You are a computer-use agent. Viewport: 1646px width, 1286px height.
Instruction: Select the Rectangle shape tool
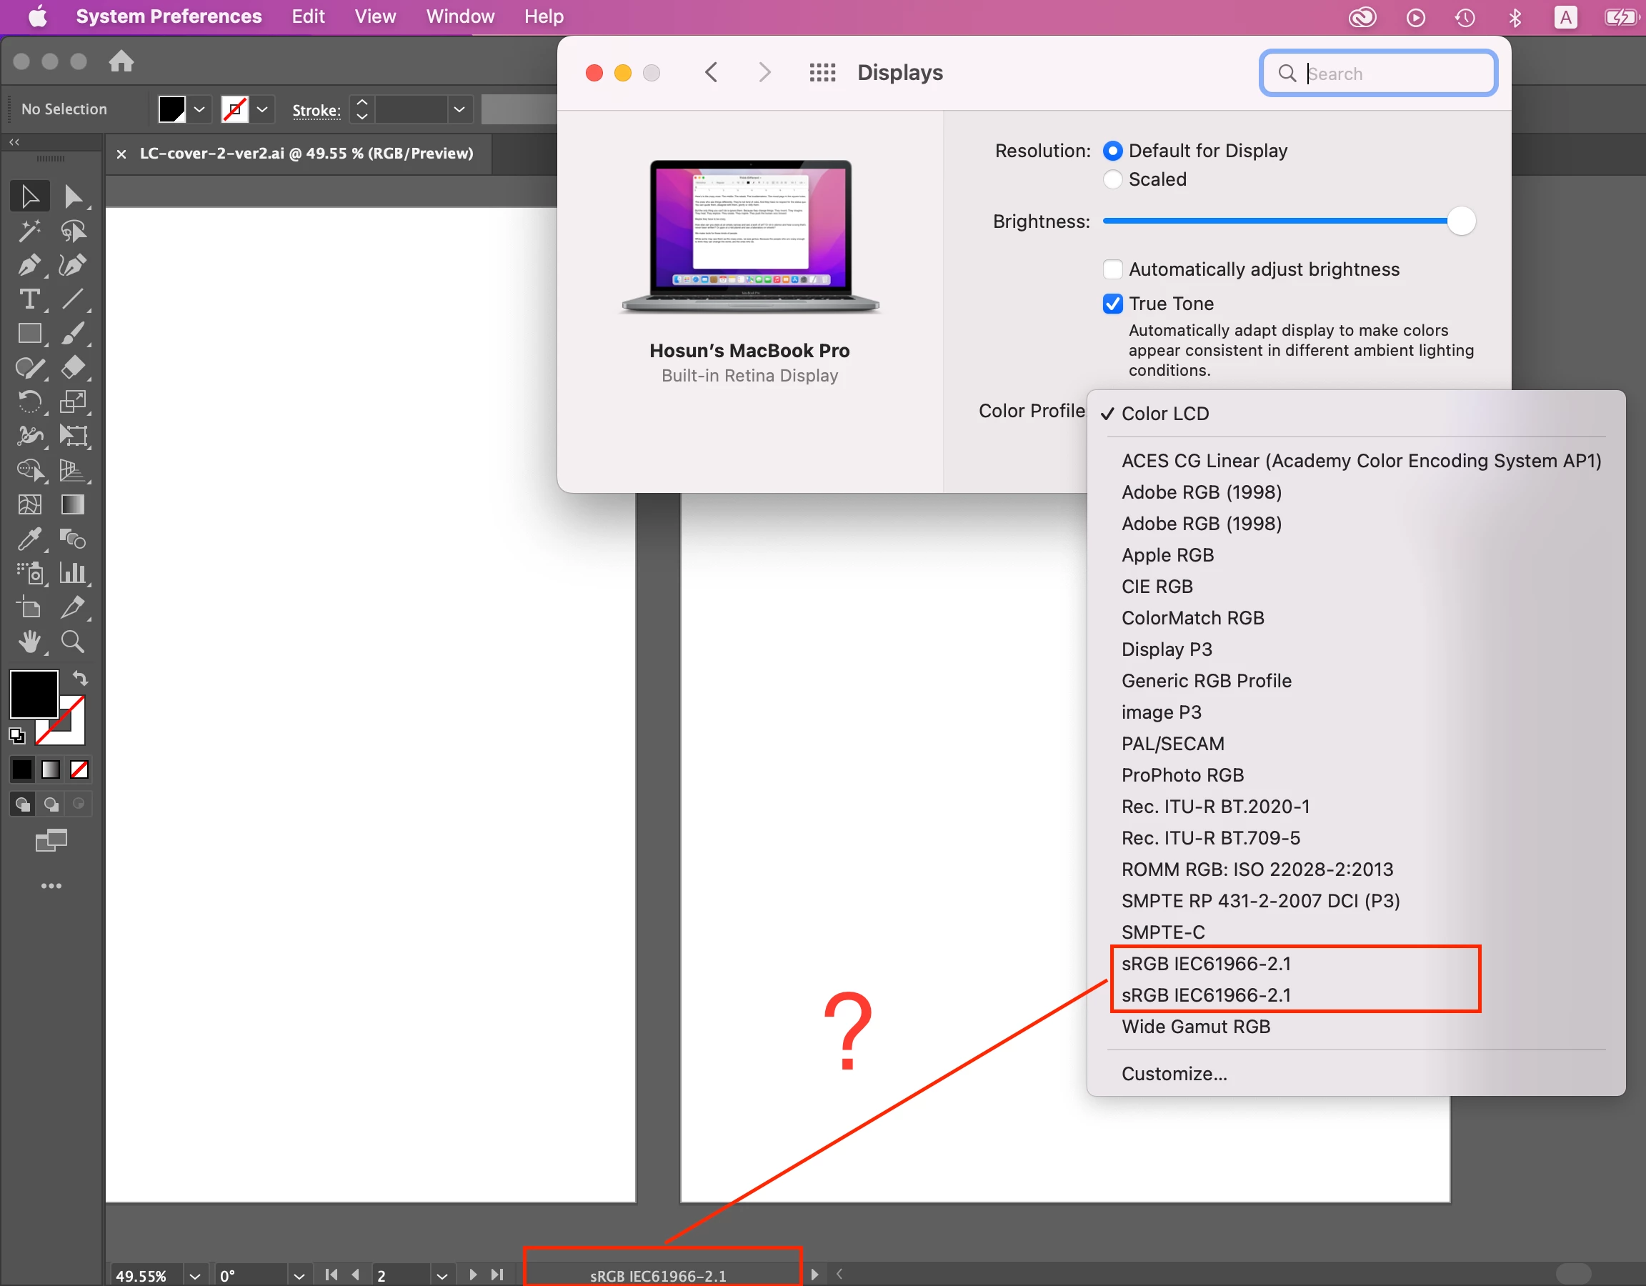pos(29,333)
